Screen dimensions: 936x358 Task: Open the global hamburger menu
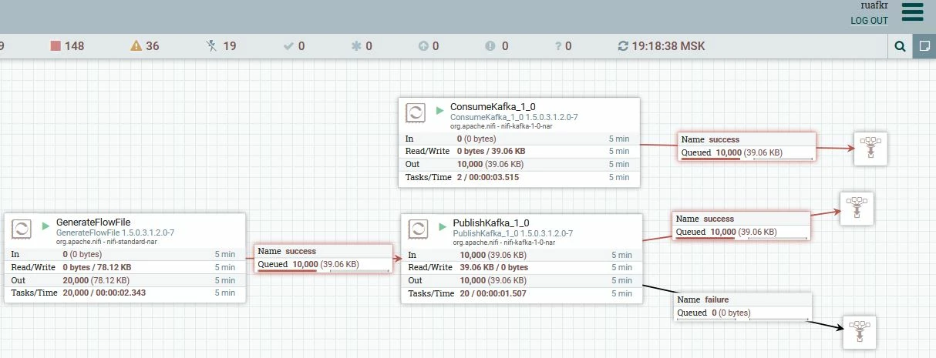click(x=911, y=13)
